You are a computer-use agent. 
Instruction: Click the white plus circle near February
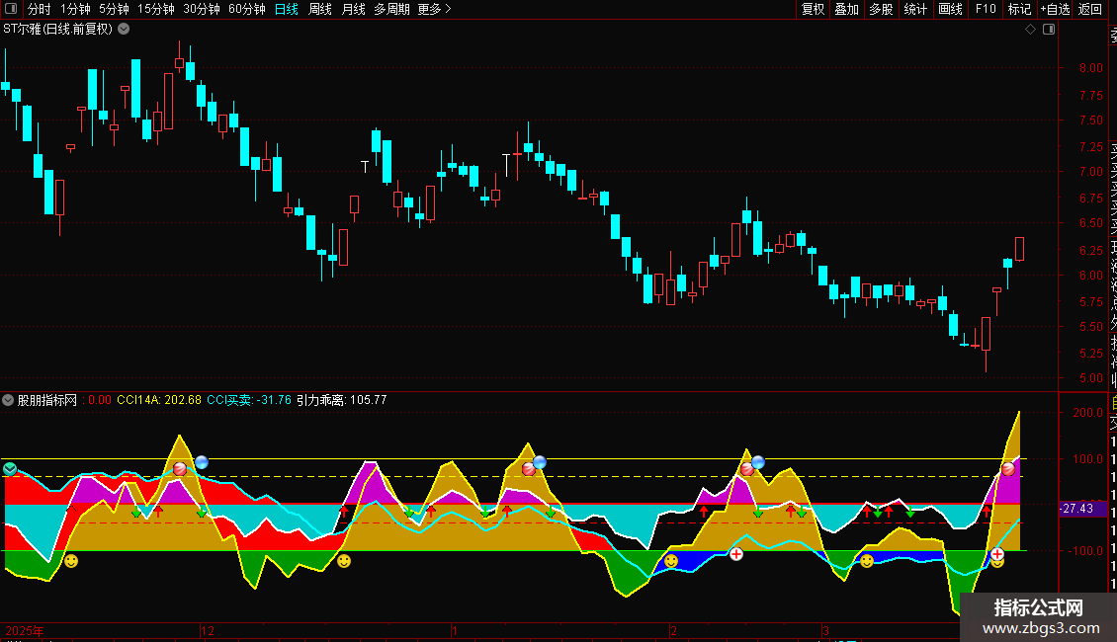(x=736, y=554)
